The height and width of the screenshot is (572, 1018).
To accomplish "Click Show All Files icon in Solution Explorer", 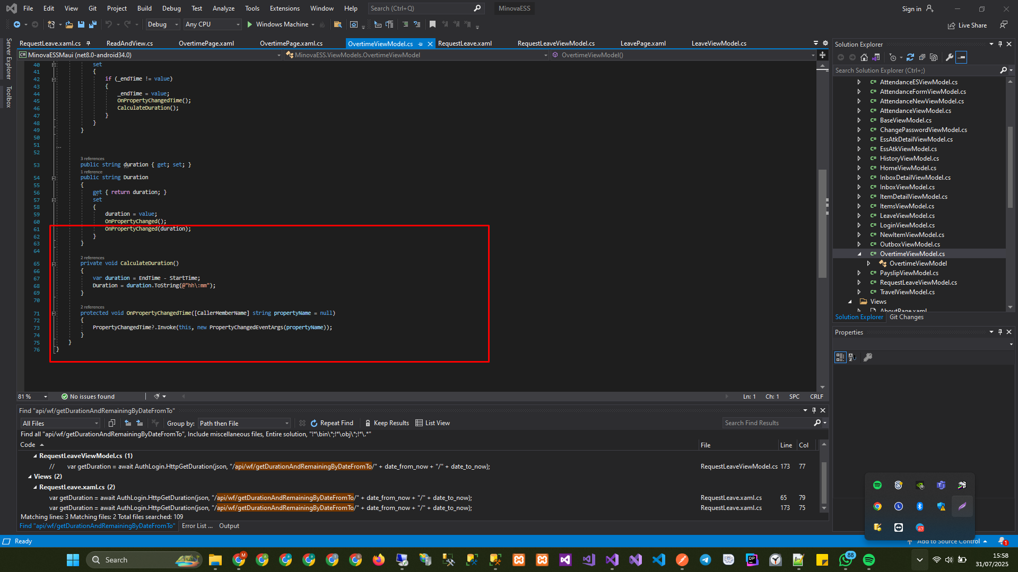I will [934, 57].
